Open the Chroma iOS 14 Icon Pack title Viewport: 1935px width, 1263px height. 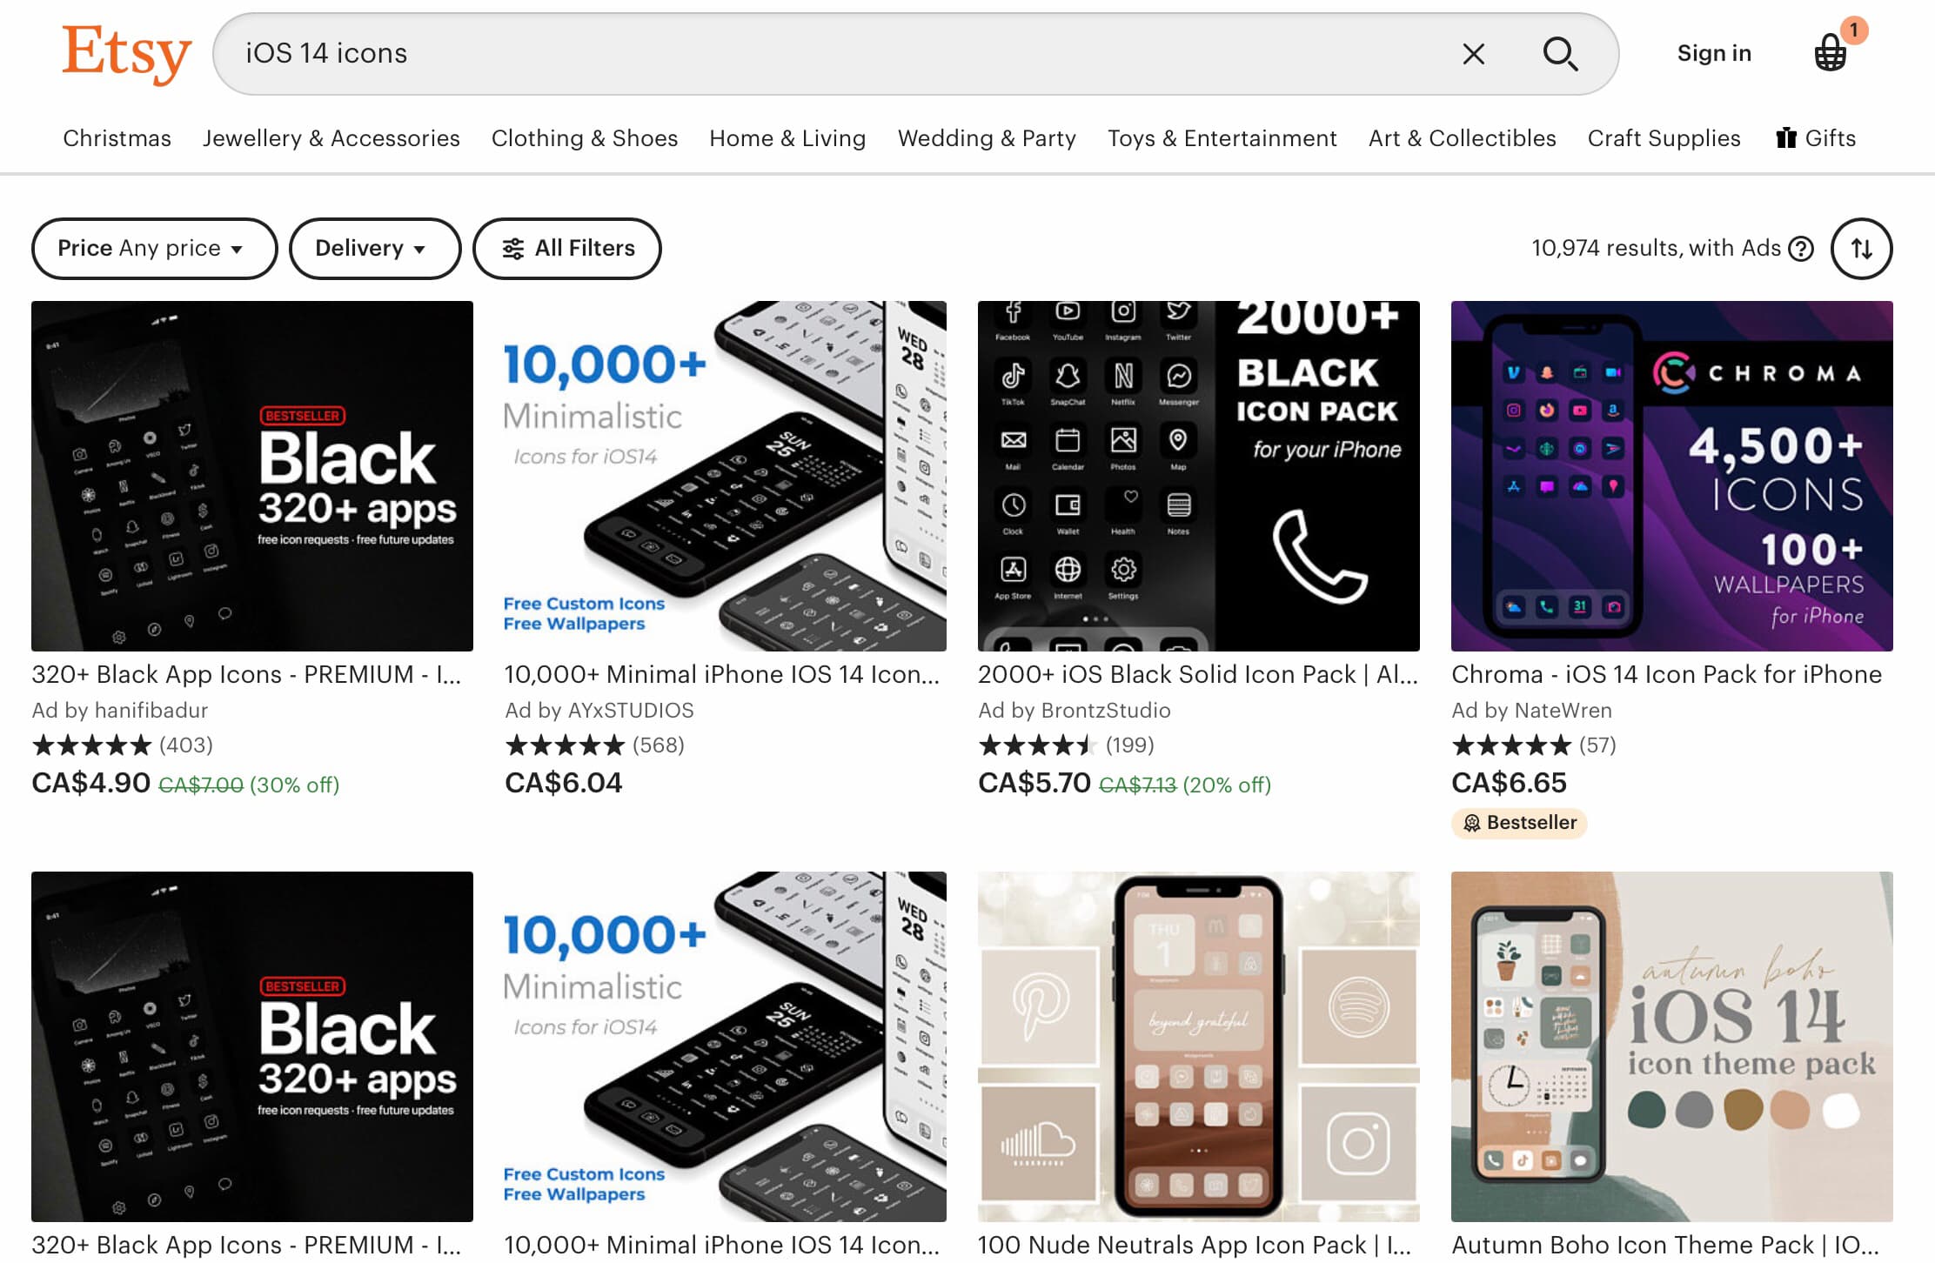point(1666,674)
